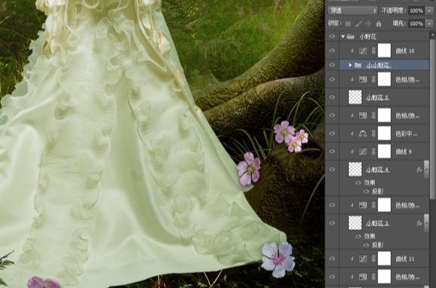Hide the 小野花 group with eye icon
Screen dimensions: 436x288
pyautogui.click(x=332, y=36)
